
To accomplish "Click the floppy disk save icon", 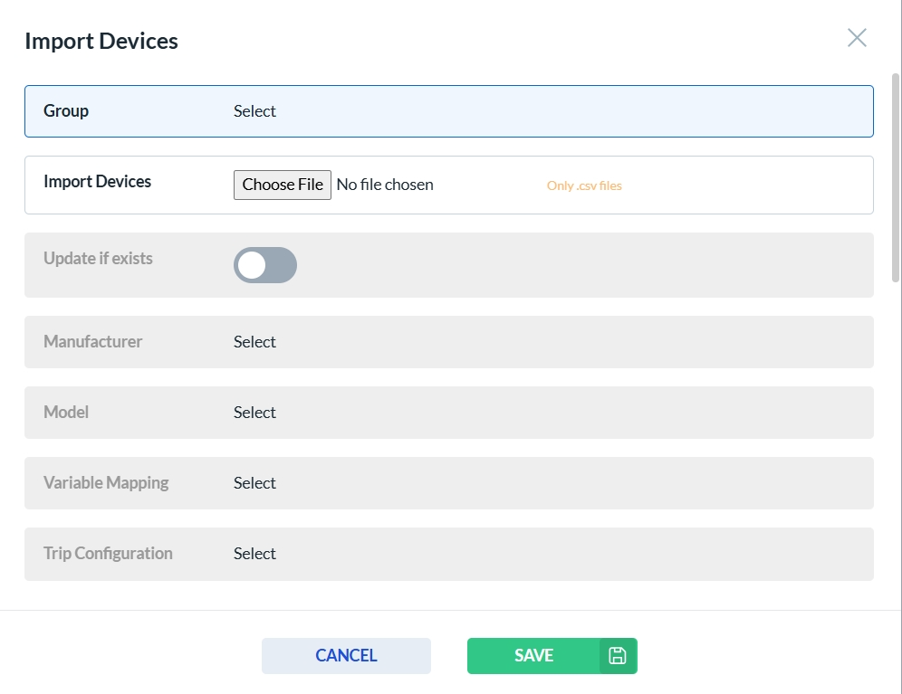I will point(618,656).
